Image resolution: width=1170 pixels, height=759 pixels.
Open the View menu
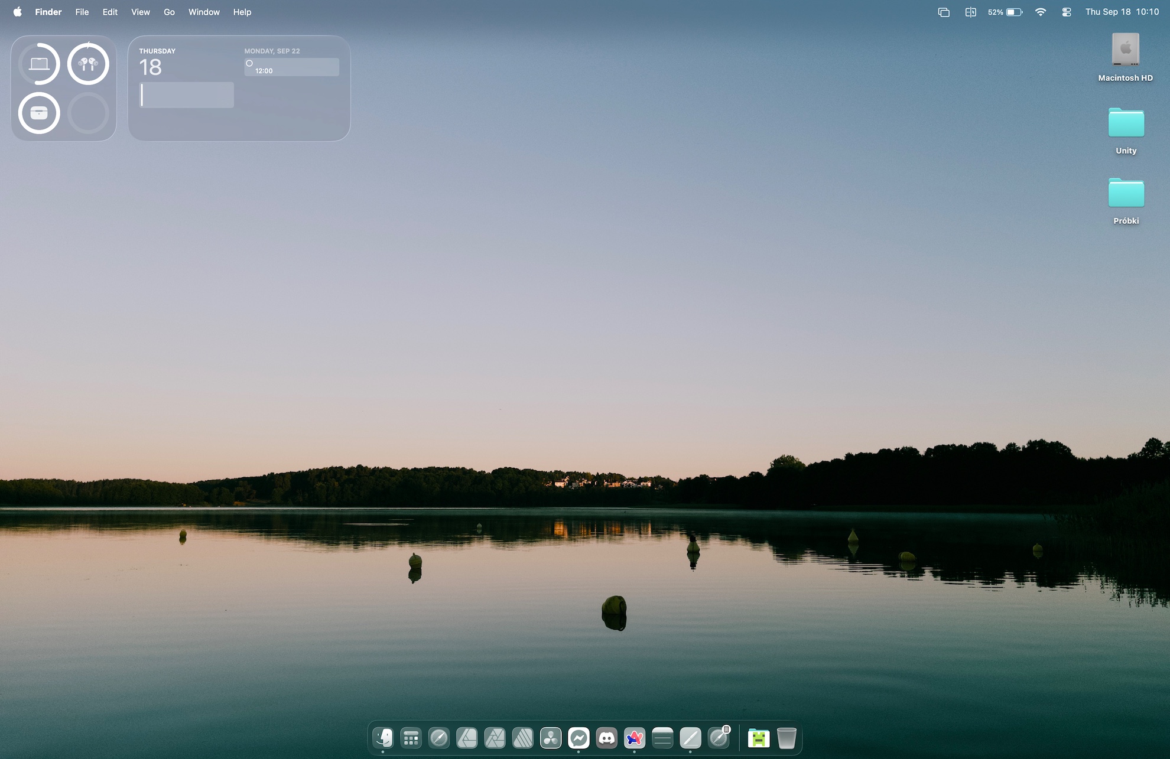(140, 12)
